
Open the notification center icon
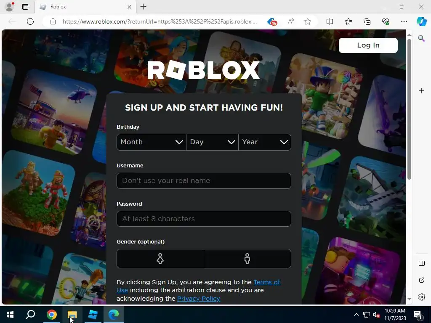418,315
